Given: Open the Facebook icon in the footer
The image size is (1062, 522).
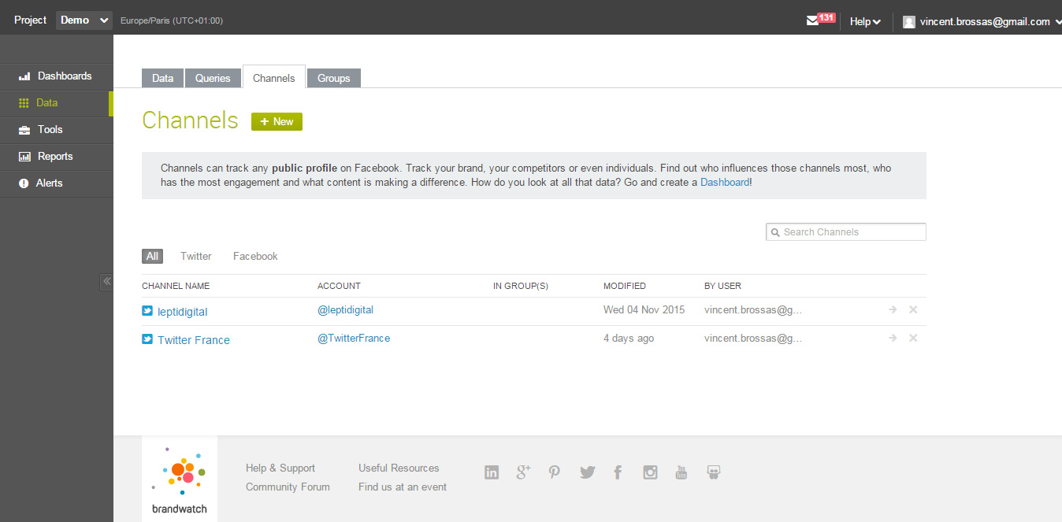Looking at the screenshot, I should pyautogui.click(x=618, y=472).
